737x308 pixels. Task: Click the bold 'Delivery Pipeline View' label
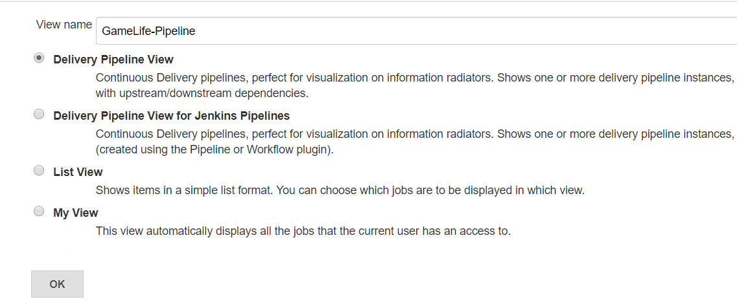(113, 60)
